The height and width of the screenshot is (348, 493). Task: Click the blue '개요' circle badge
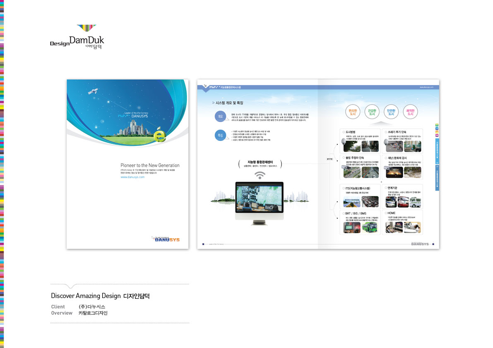tap(220, 117)
